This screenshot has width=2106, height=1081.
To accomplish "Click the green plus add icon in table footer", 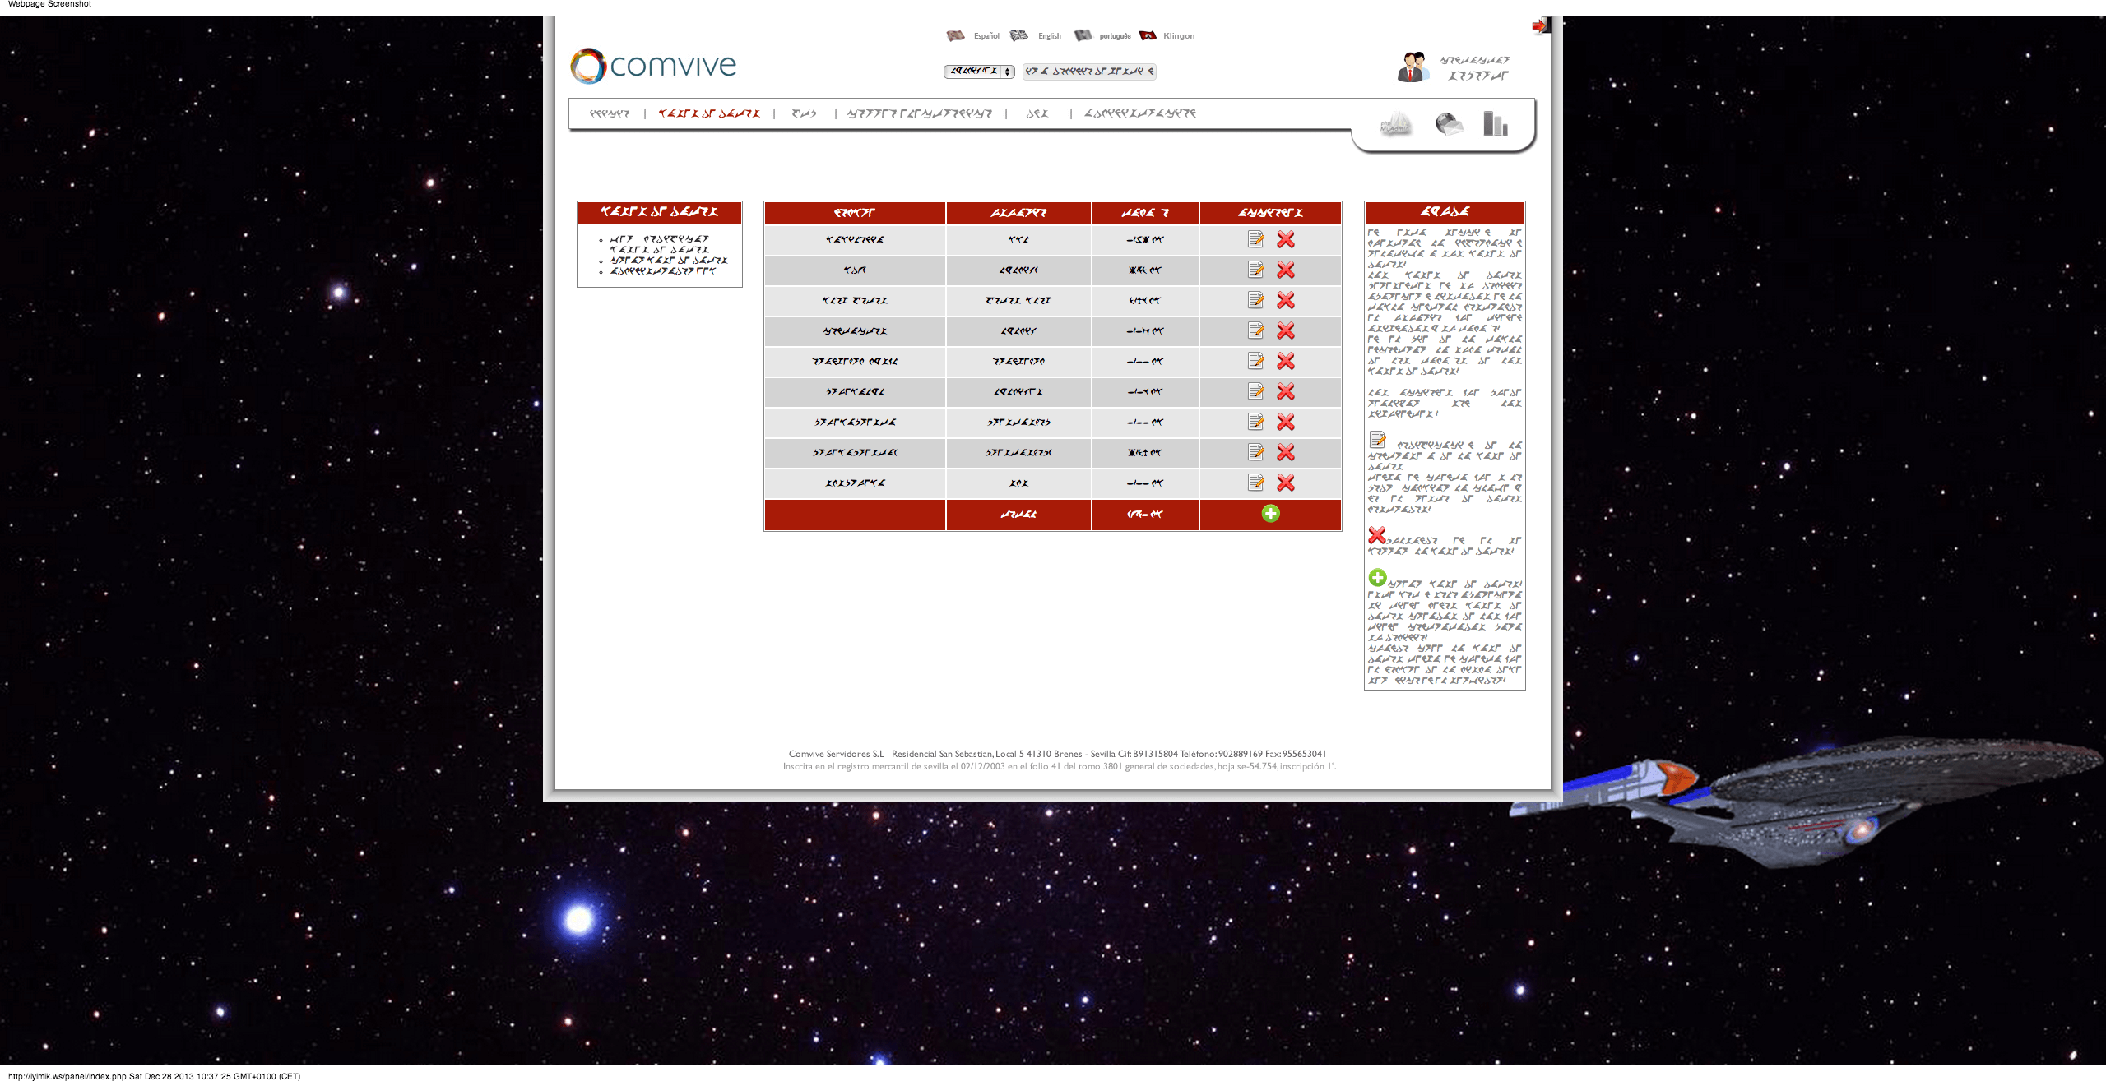I will [1270, 514].
